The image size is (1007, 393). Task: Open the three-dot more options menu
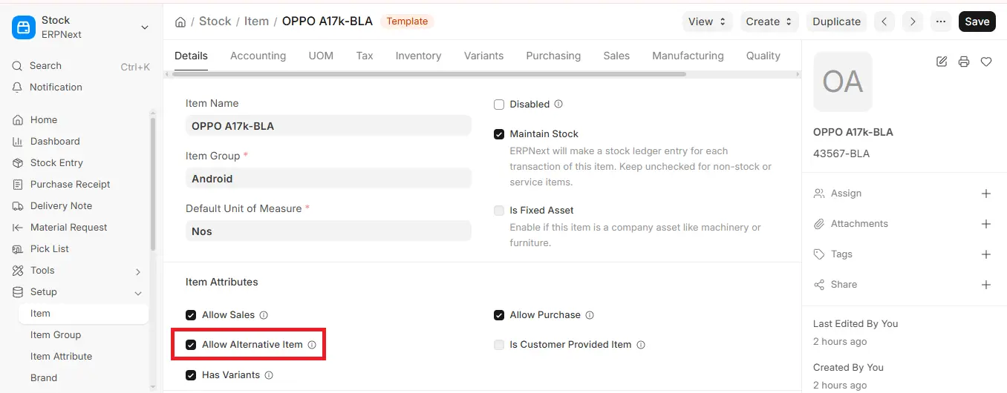pyautogui.click(x=941, y=22)
